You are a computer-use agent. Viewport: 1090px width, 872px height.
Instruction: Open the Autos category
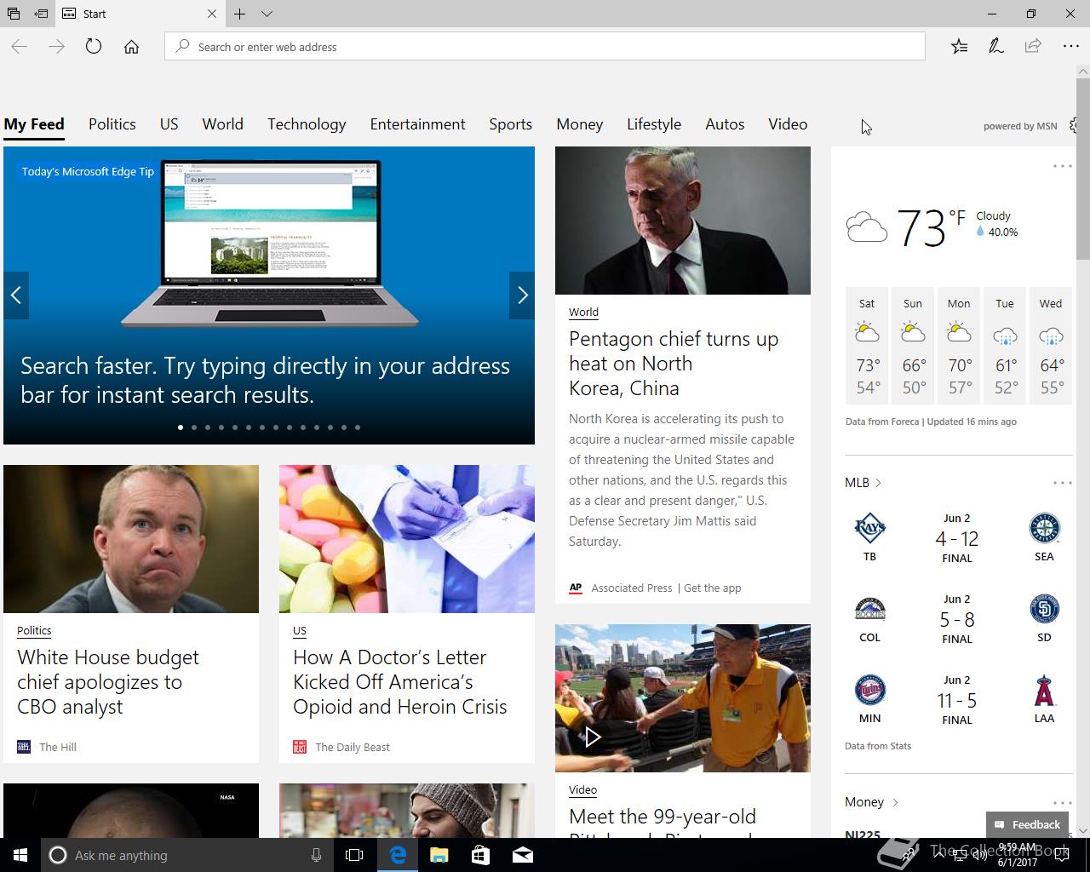725,124
